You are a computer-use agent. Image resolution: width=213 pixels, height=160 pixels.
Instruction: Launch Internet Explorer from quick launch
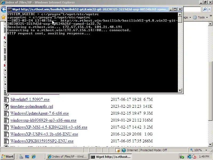(34, 157)
